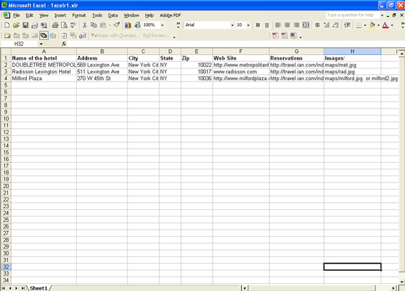Apply the red Font Color
Image resolution: width=405 pixels, height=291 pixels.
point(385,25)
